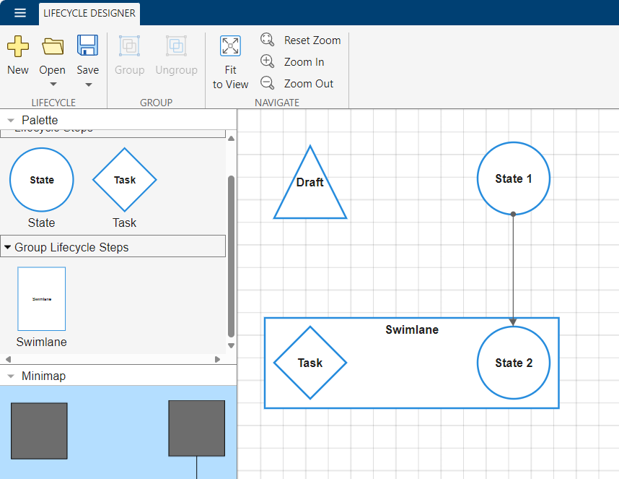Click the Zoom In magnifier icon

click(267, 61)
